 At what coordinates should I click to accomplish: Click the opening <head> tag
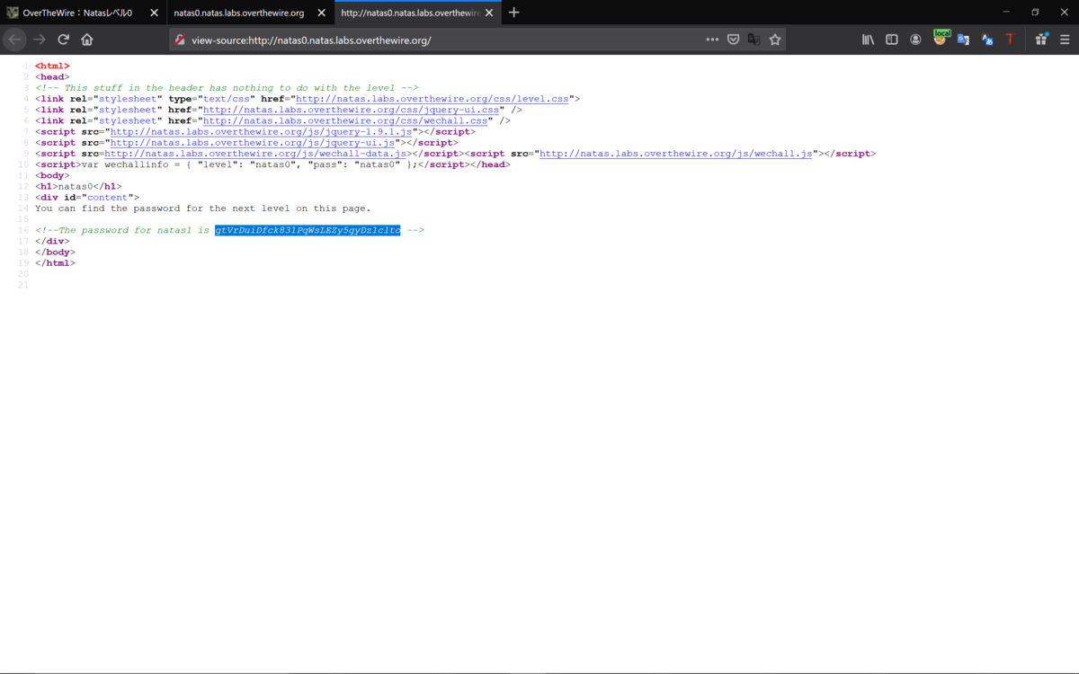52,77
